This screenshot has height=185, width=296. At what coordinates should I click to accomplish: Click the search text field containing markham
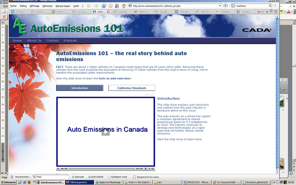pyautogui.click(x=252, y=6)
